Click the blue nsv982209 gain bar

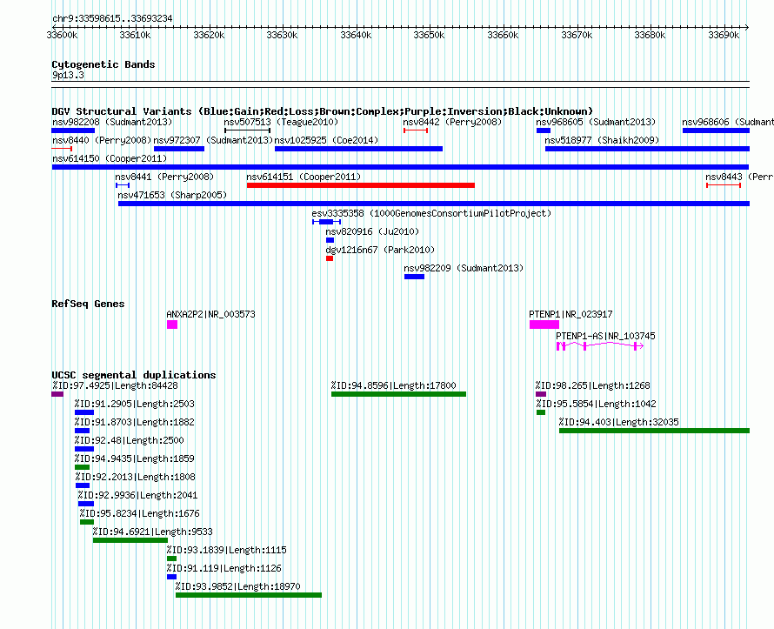(414, 277)
